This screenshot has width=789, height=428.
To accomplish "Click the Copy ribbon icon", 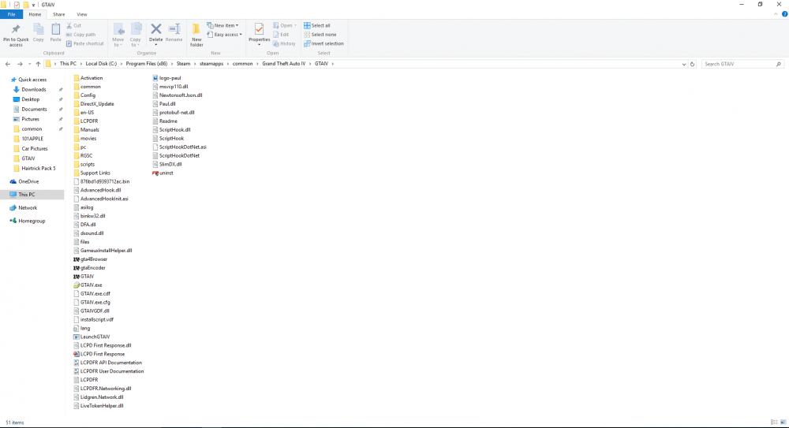I will pos(38,30).
